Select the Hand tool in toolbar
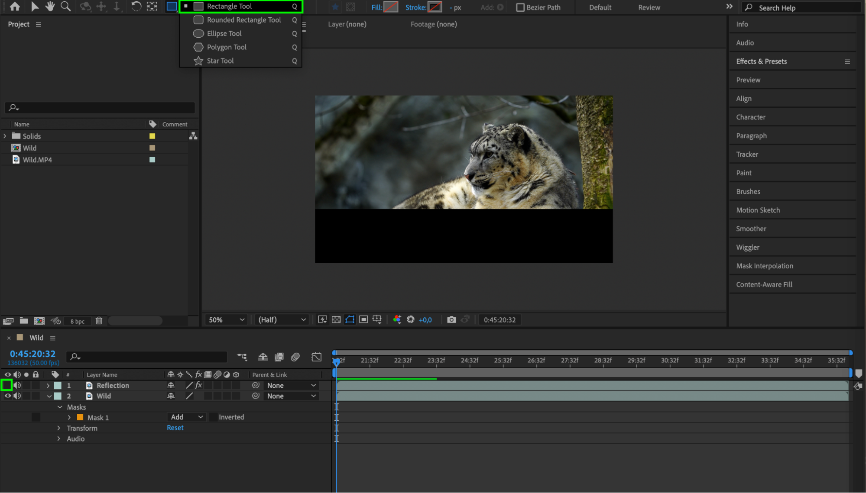 click(x=50, y=6)
